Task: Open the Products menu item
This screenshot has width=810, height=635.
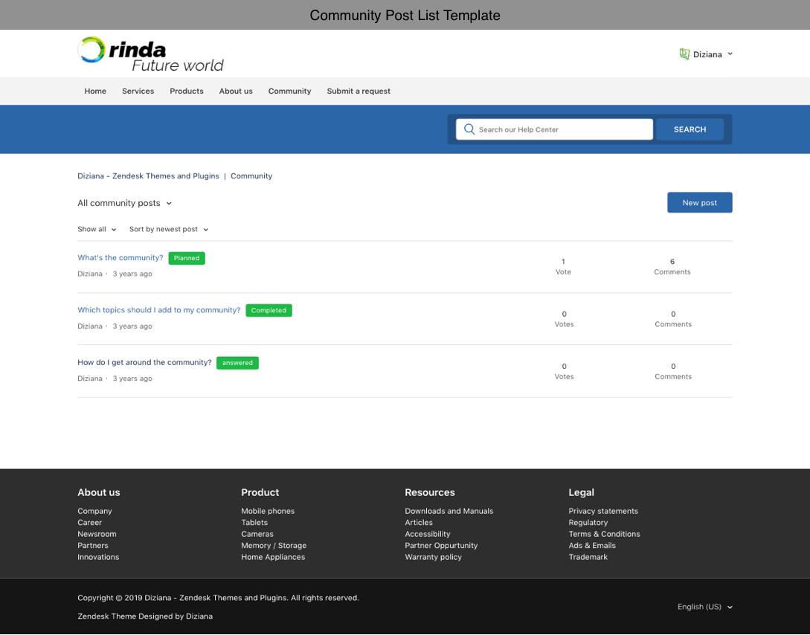Action: tap(187, 91)
